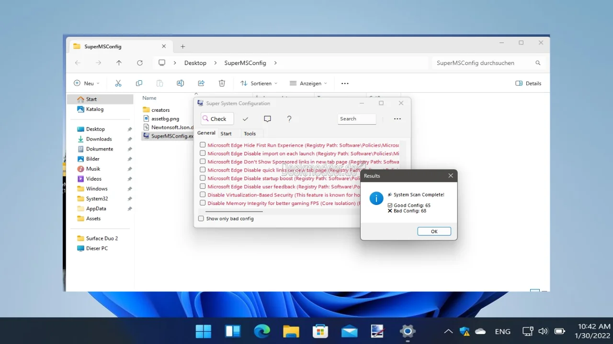Click the checkmark apply icon
Image resolution: width=613 pixels, height=344 pixels.
(x=245, y=119)
